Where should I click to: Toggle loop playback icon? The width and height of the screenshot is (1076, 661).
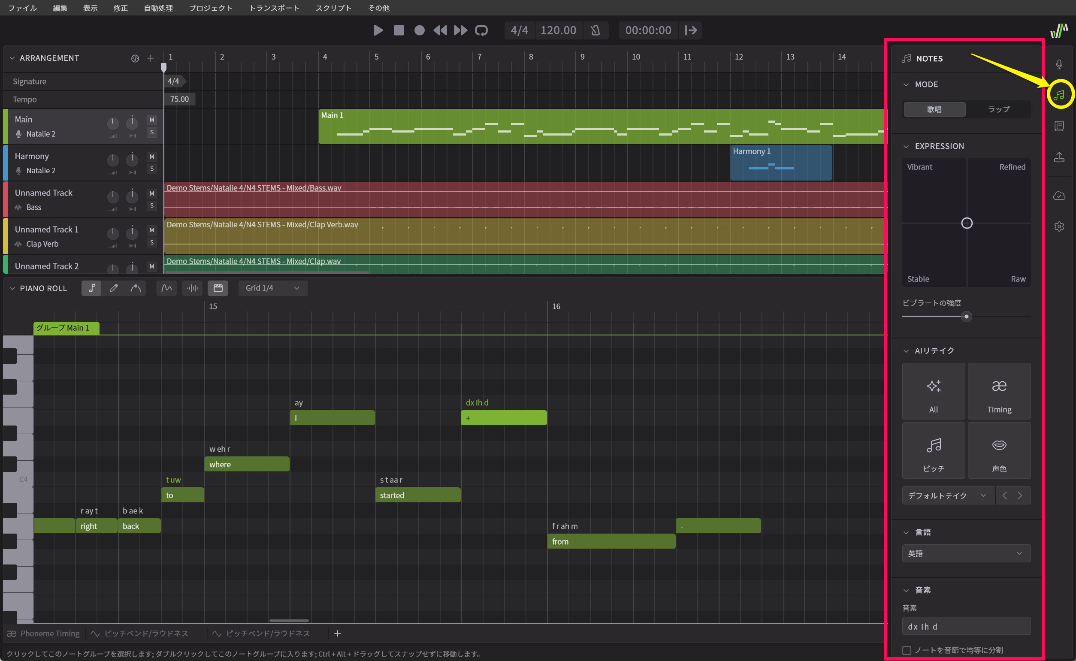481,30
